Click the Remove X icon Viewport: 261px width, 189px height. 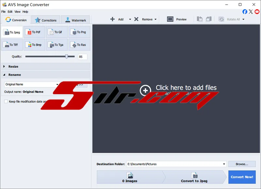136,19
